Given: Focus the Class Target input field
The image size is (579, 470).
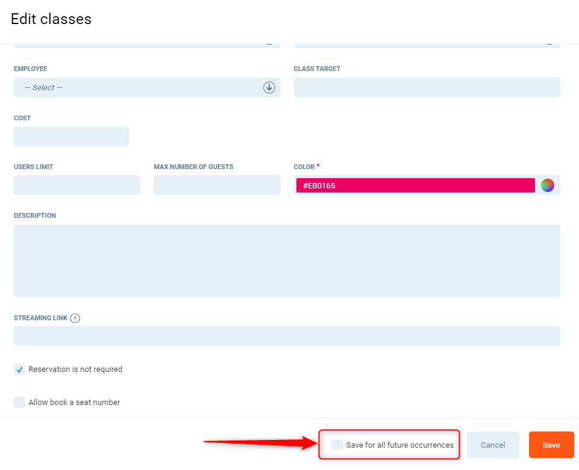Looking at the screenshot, I should [427, 88].
